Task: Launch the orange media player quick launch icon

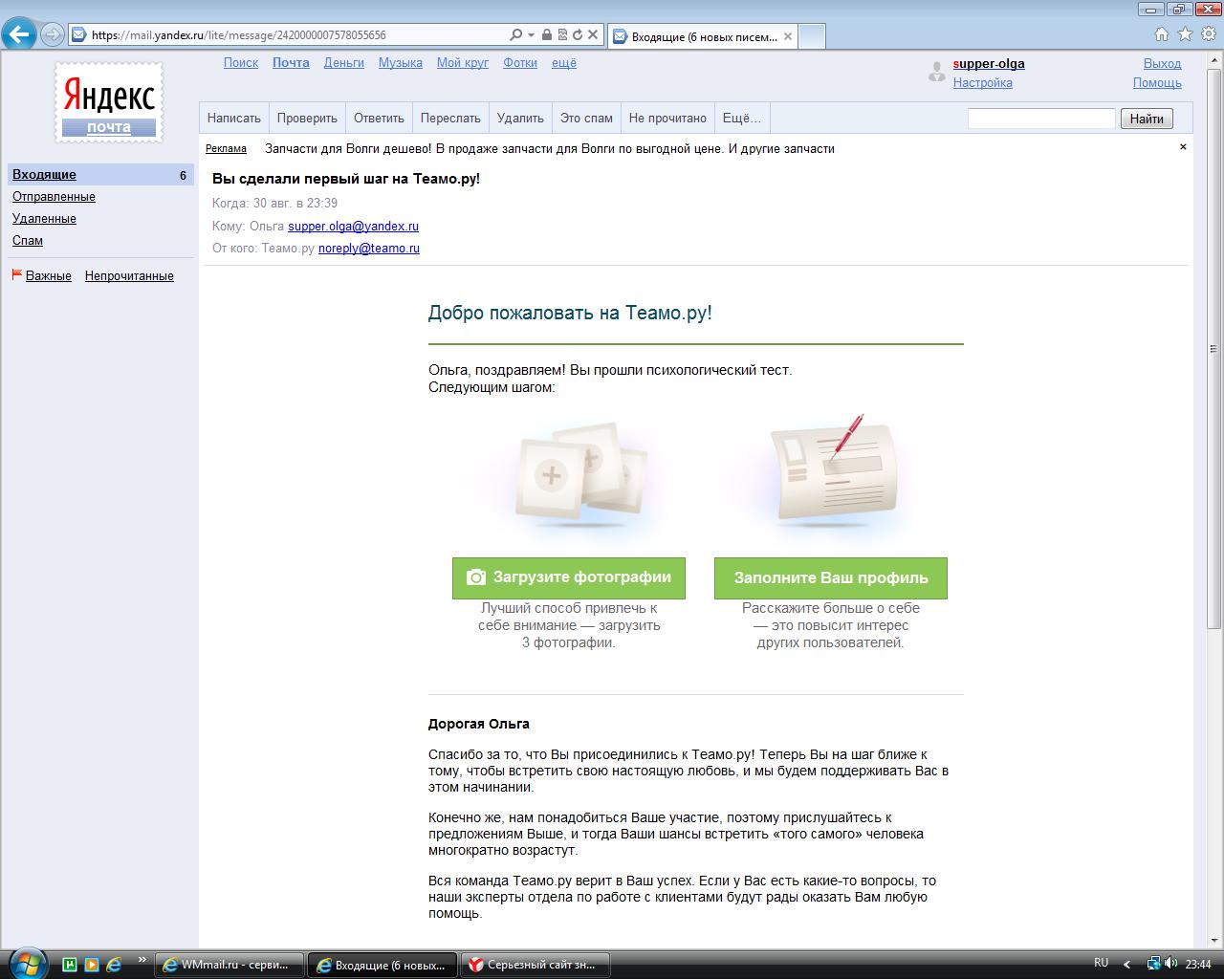Action: 92,965
